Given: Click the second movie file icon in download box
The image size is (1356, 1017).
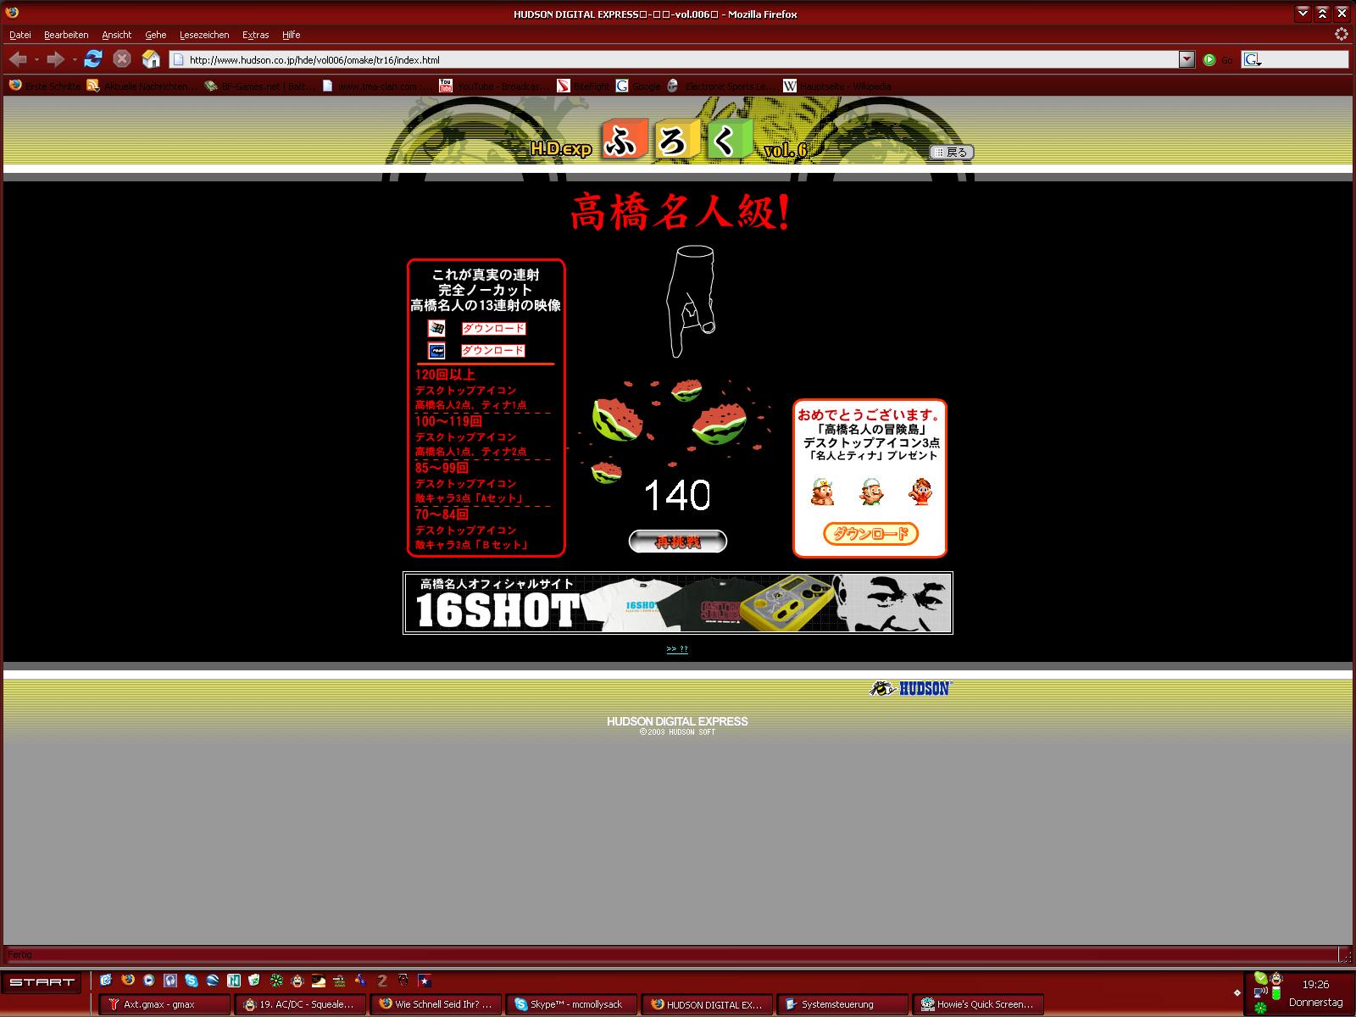Looking at the screenshot, I should 436,350.
